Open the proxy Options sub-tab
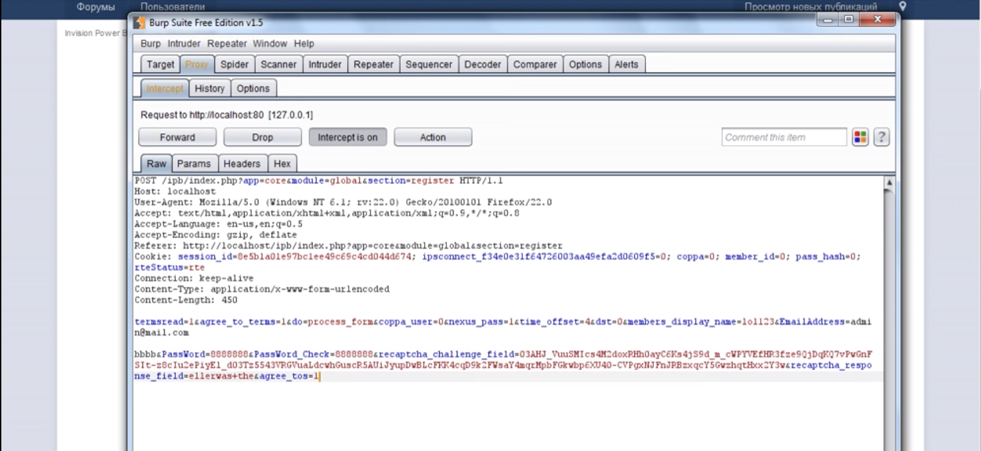This screenshot has height=451, width=981. (x=253, y=88)
